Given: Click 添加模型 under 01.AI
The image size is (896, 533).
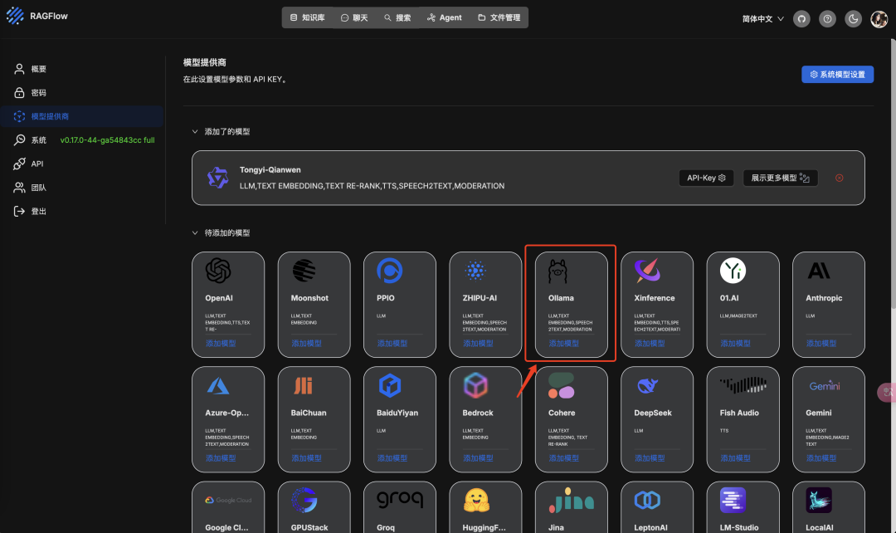Looking at the screenshot, I should pos(735,343).
